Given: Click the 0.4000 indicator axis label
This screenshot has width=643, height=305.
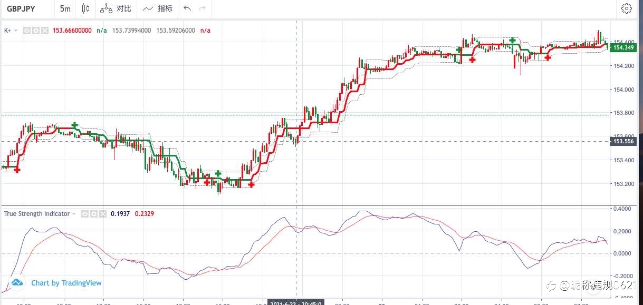Looking at the screenshot, I should 623,209.
